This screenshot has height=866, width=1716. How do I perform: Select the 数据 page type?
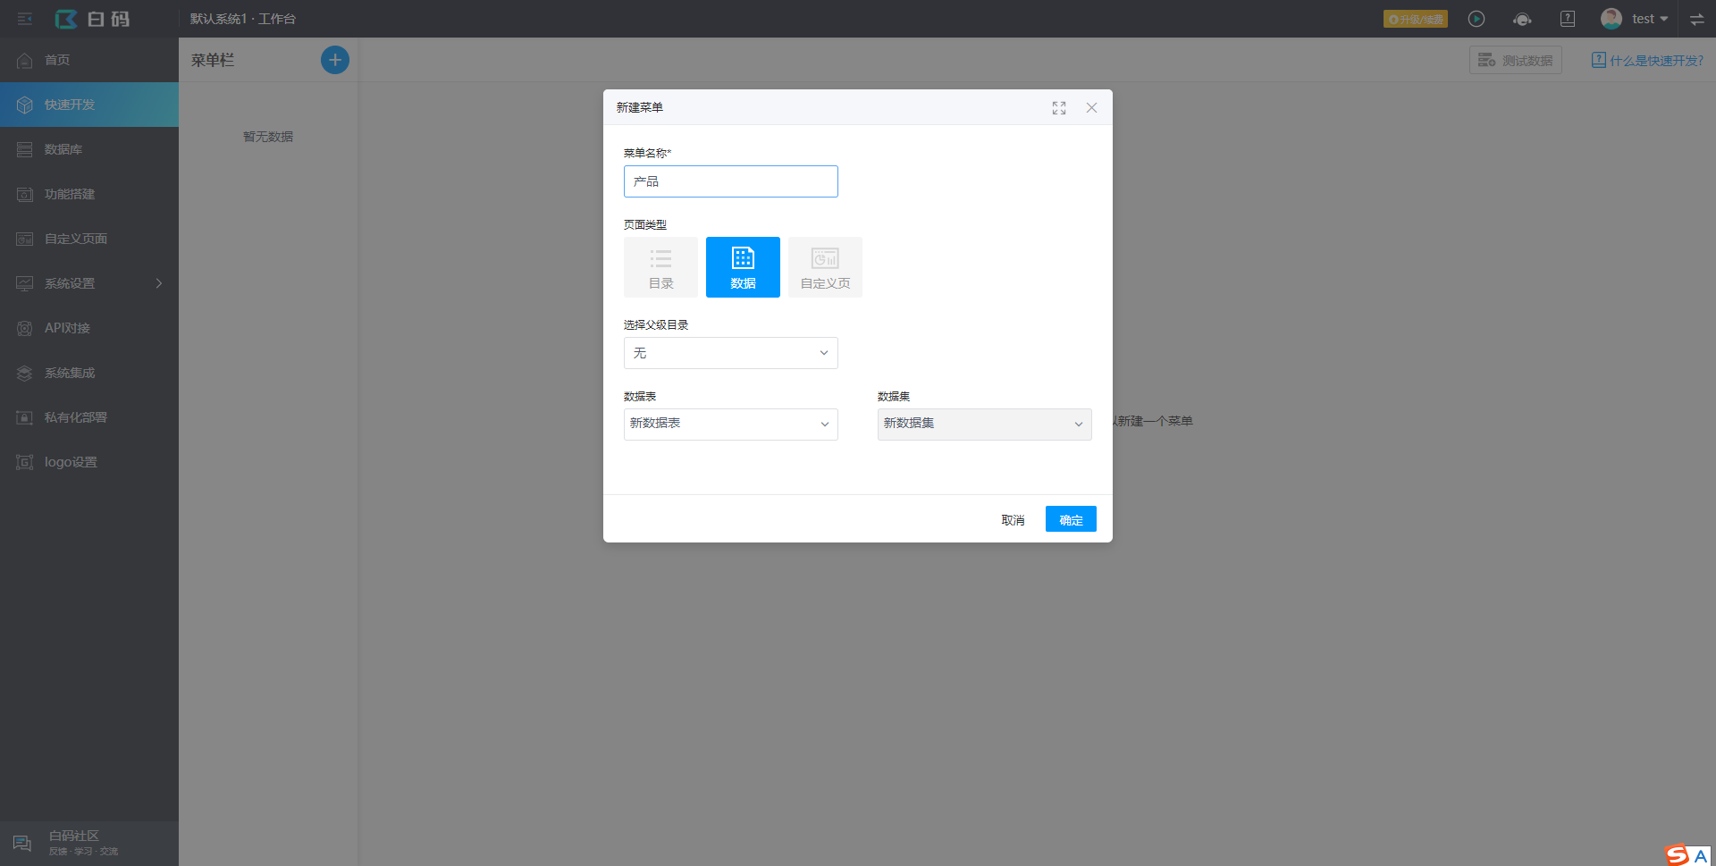pyautogui.click(x=743, y=267)
